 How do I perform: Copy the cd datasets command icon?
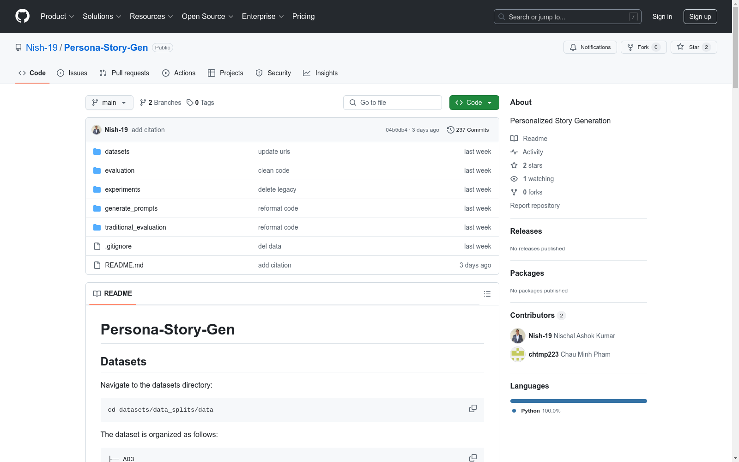click(x=473, y=409)
